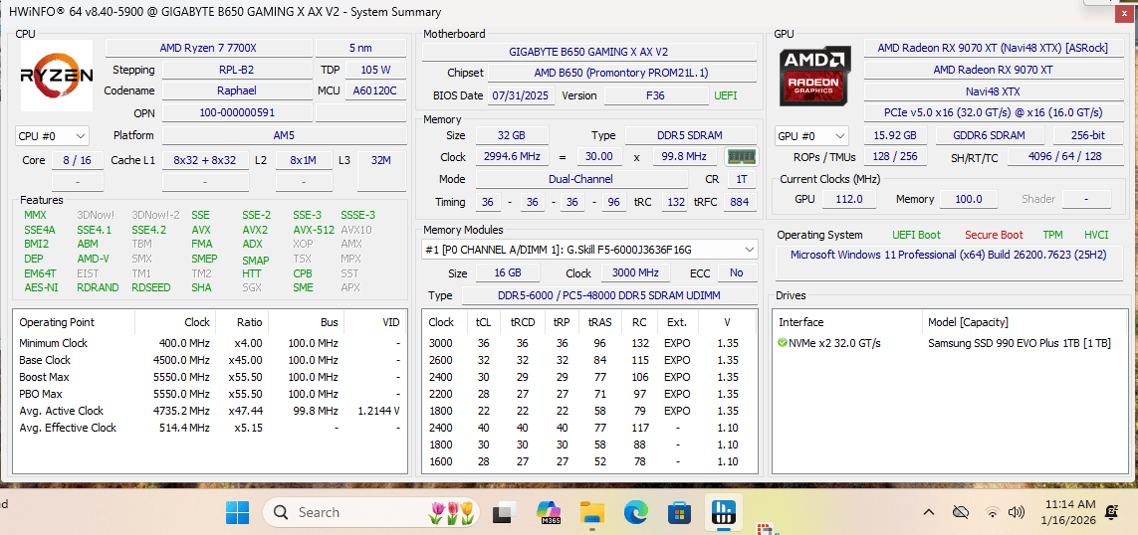1138x535 pixels.
Task: Click BIOS date 07/31/2025 field
Action: pos(521,95)
